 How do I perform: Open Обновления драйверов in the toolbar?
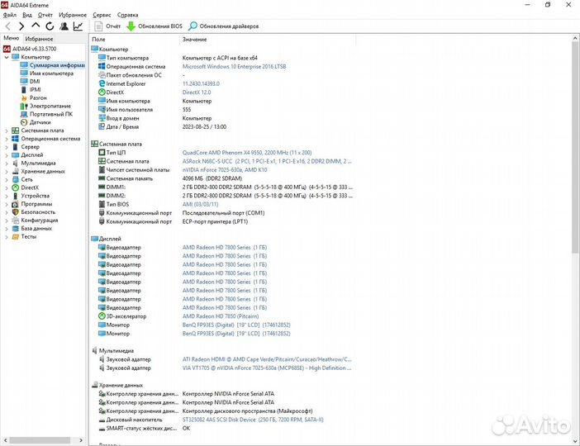[x=223, y=26]
